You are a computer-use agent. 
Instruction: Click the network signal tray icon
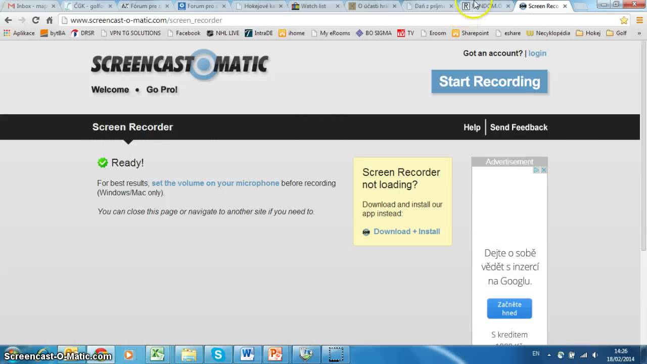point(584,355)
